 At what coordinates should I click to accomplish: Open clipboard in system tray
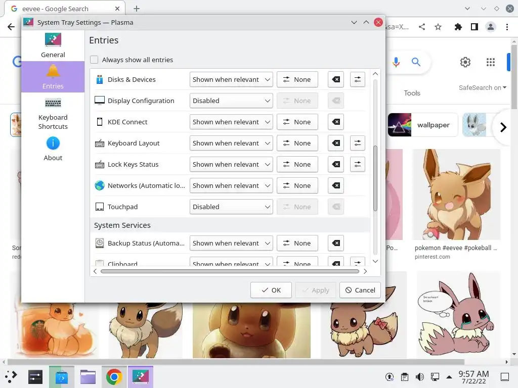pos(404,377)
